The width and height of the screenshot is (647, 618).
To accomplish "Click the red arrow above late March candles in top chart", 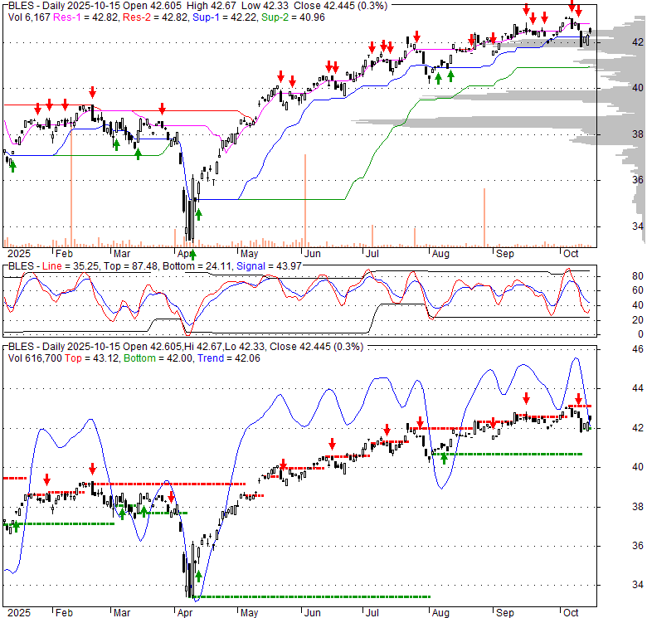I will coord(162,108).
